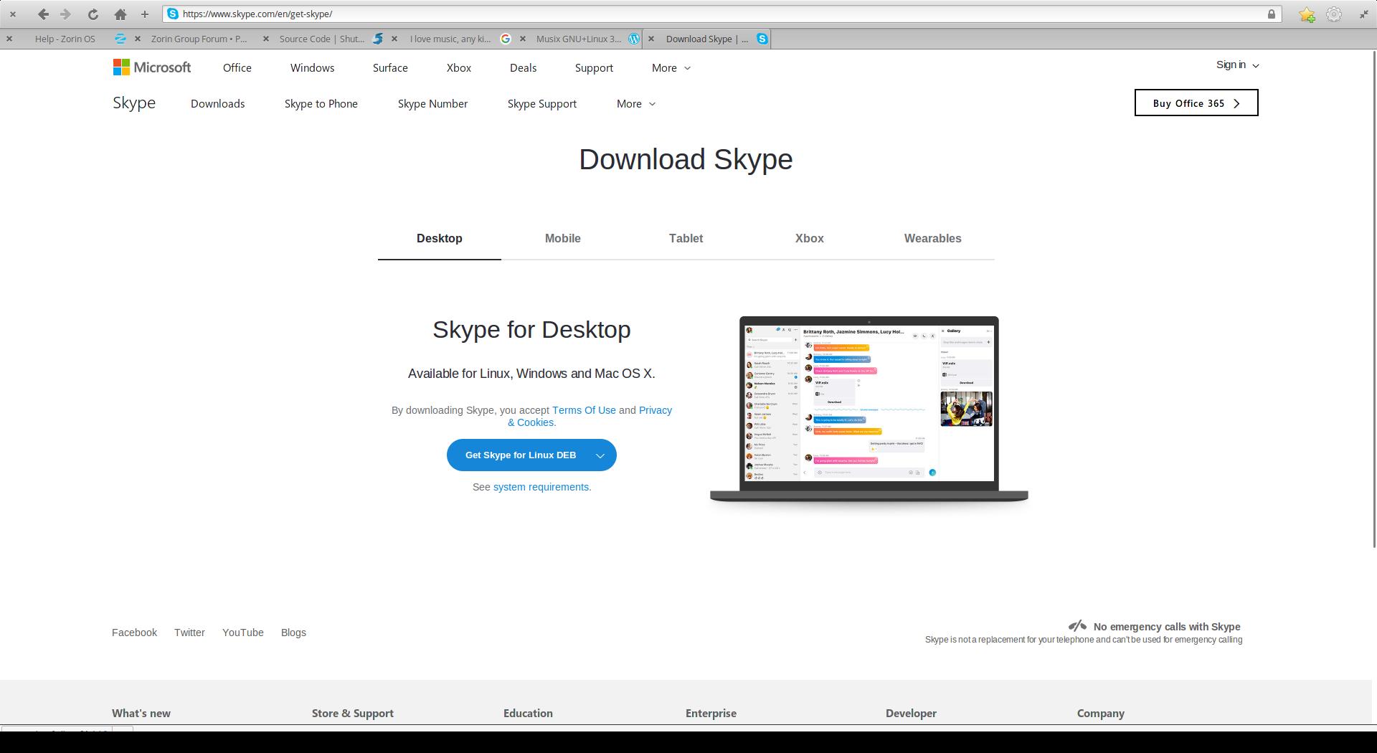This screenshot has height=753, width=1377.
Task: Expand the Sign in dropdown
Action: click(1237, 65)
